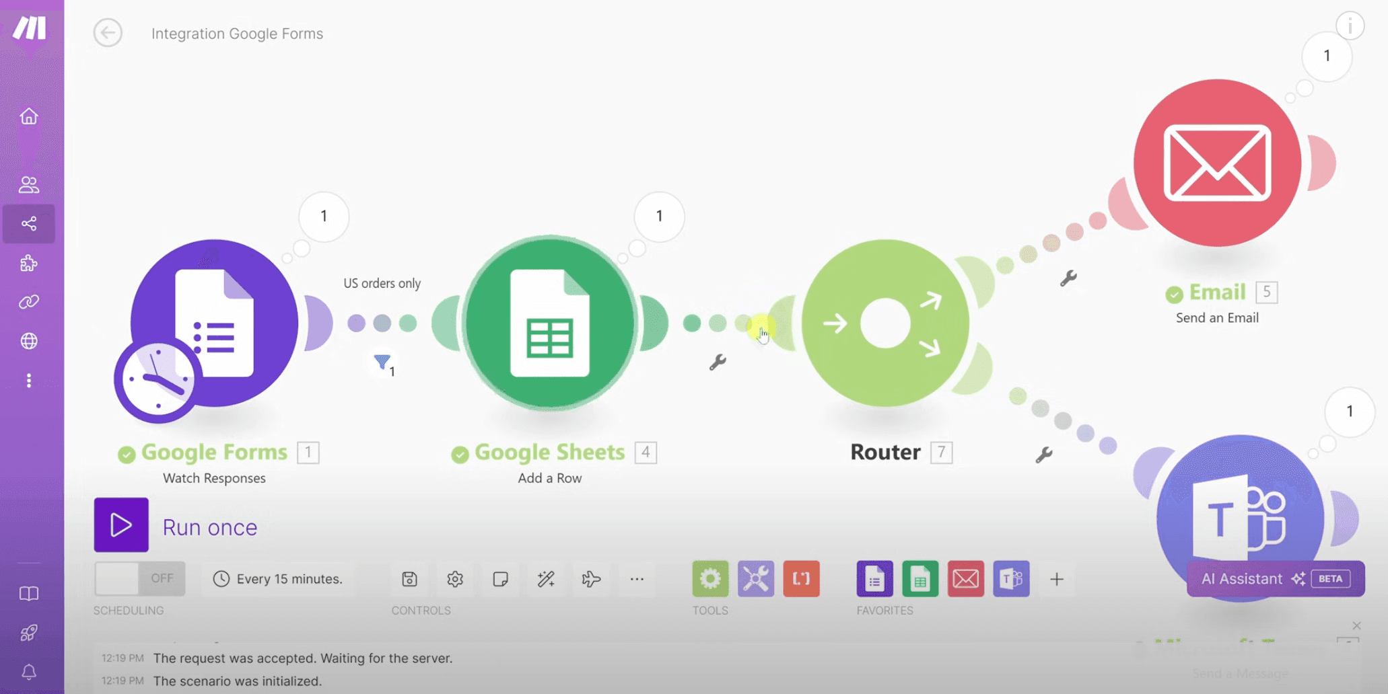Click the Google Forms module
The height and width of the screenshot is (694, 1388).
point(214,323)
